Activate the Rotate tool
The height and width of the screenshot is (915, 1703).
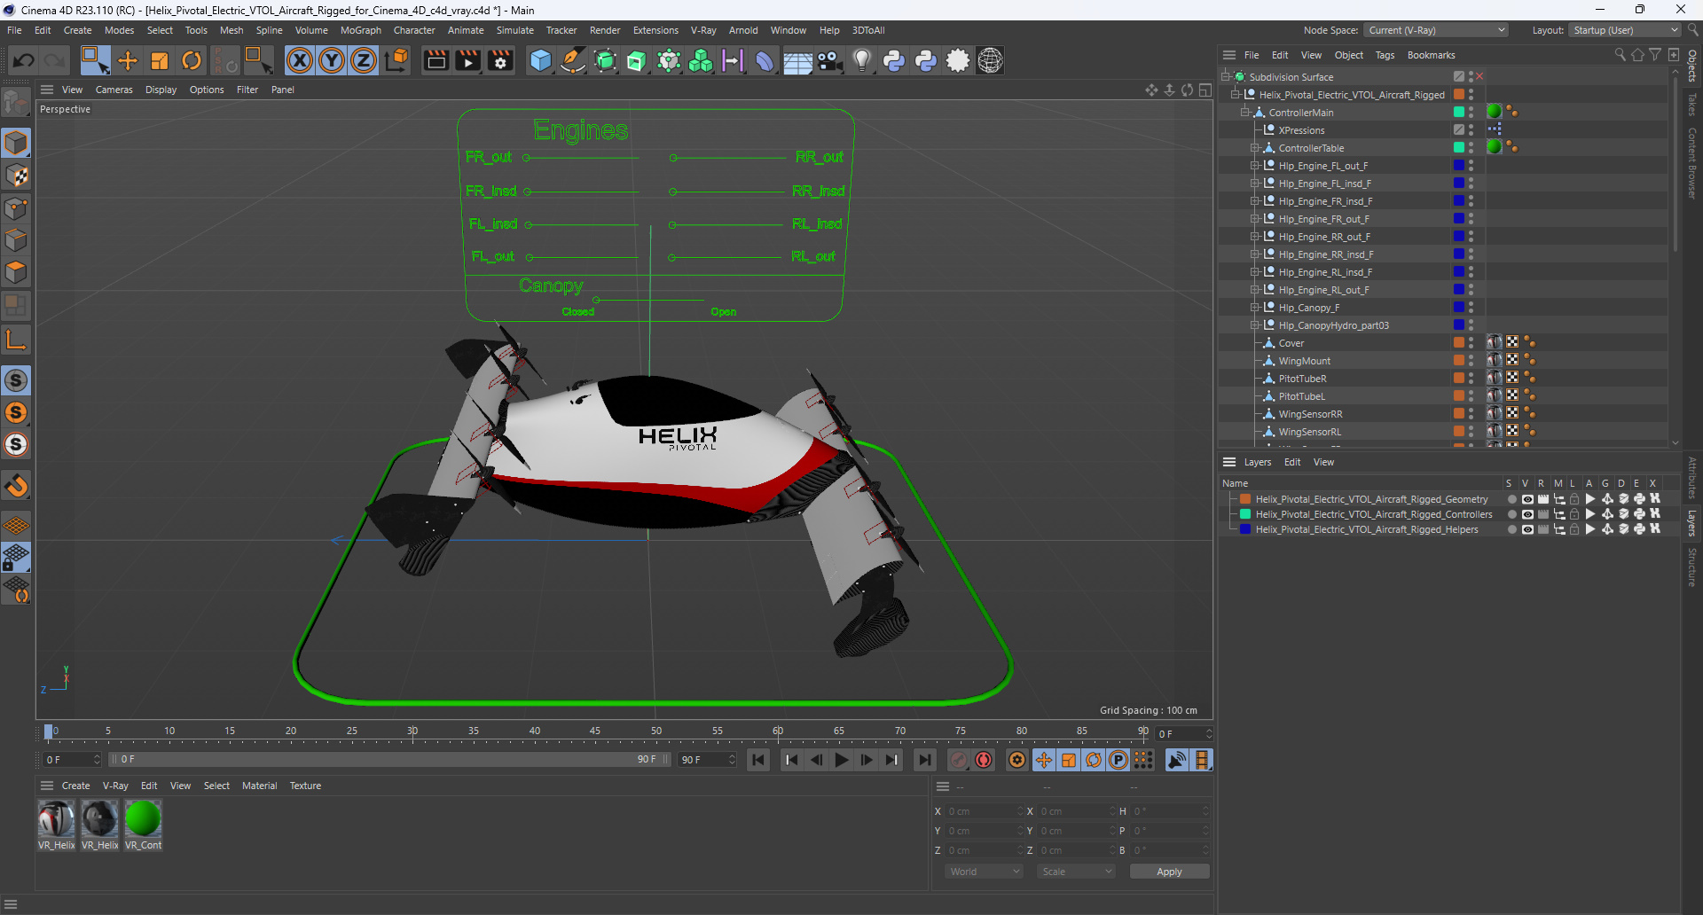point(192,60)
